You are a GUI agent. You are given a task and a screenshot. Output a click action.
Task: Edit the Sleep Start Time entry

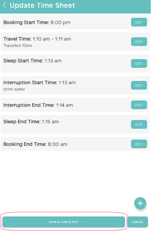139,64
